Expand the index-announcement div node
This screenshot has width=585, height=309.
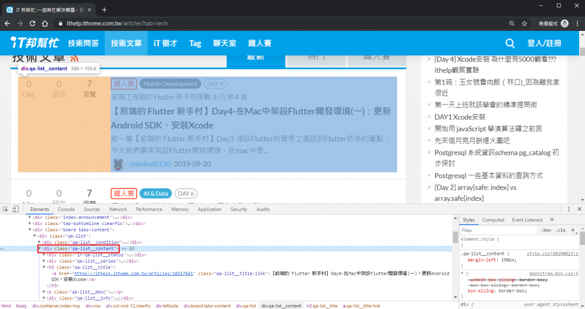(x=30, y=217)
